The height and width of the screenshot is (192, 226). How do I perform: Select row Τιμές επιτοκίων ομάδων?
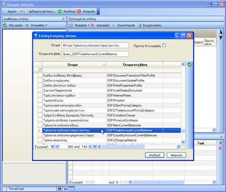pyautogui.click(x=109, y=95)
